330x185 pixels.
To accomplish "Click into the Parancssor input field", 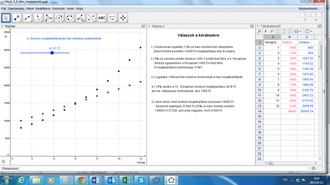I will pos(163,168).
